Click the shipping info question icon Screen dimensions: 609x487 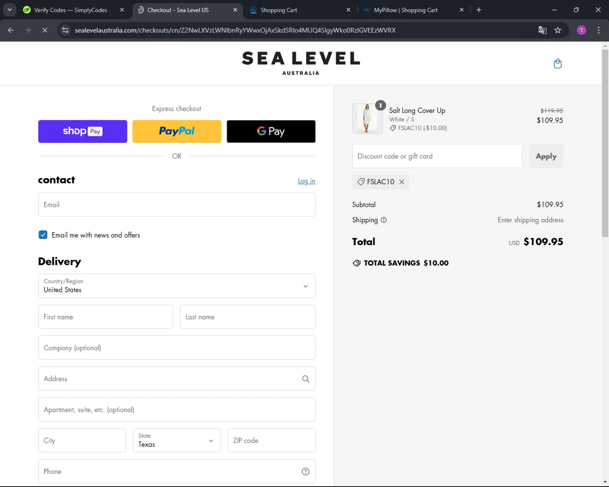tap(384, 220)
